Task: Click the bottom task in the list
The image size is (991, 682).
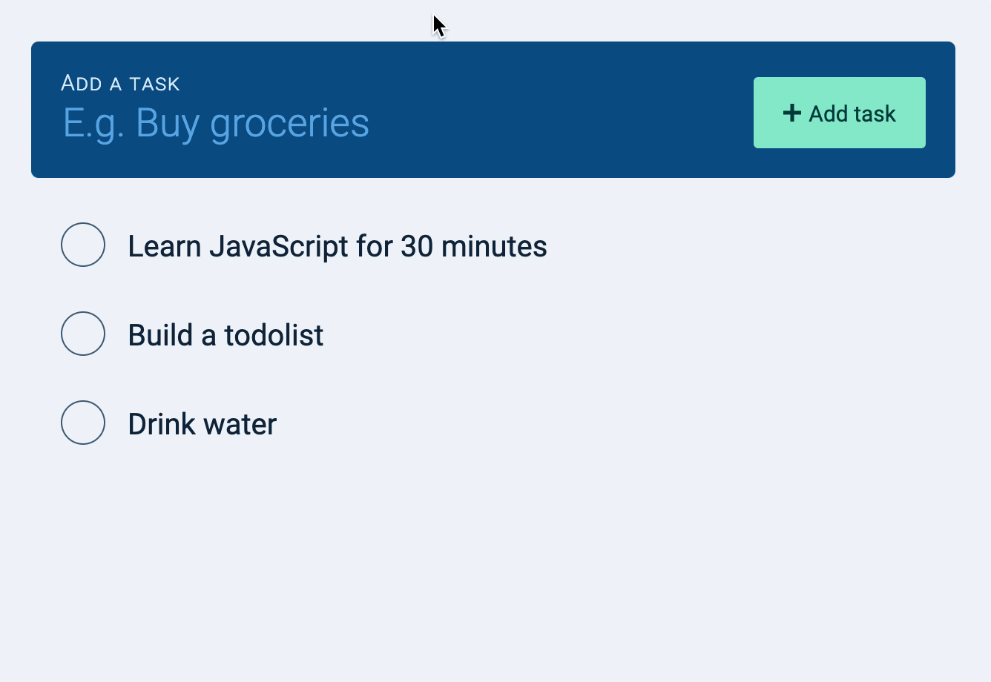Action: click(x=202, y=423)
